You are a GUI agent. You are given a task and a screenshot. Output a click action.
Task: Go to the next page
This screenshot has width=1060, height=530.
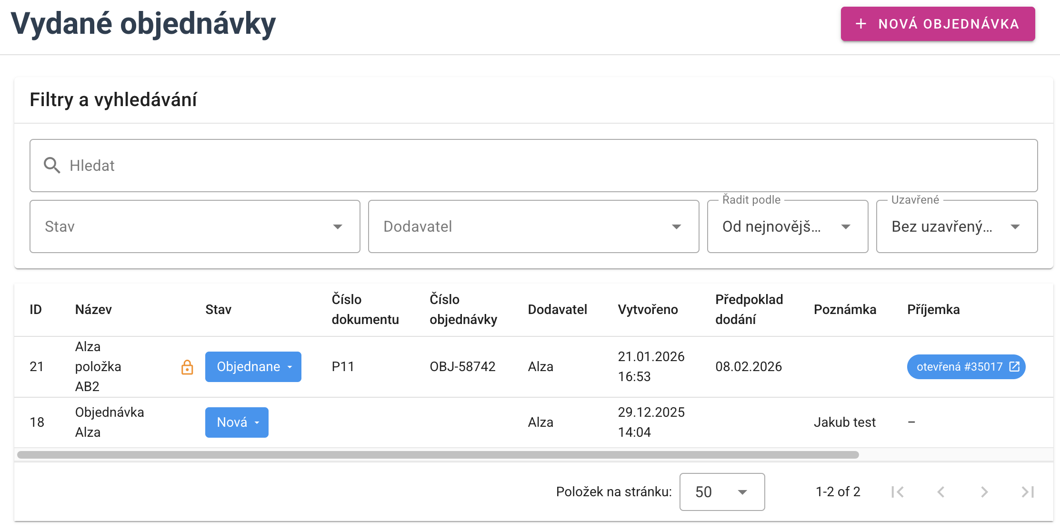pos(984,492)
